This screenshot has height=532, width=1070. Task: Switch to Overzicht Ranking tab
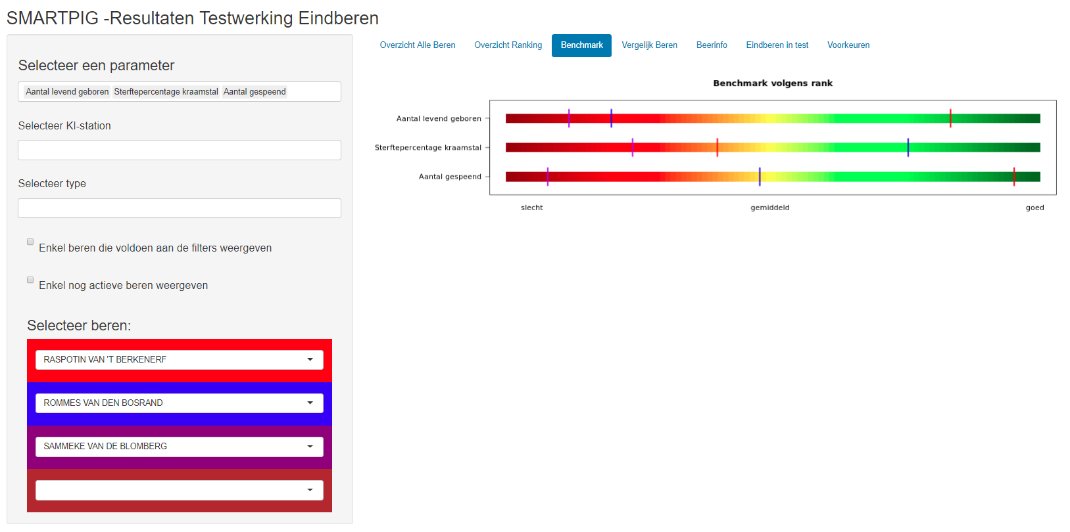[508, 45]
